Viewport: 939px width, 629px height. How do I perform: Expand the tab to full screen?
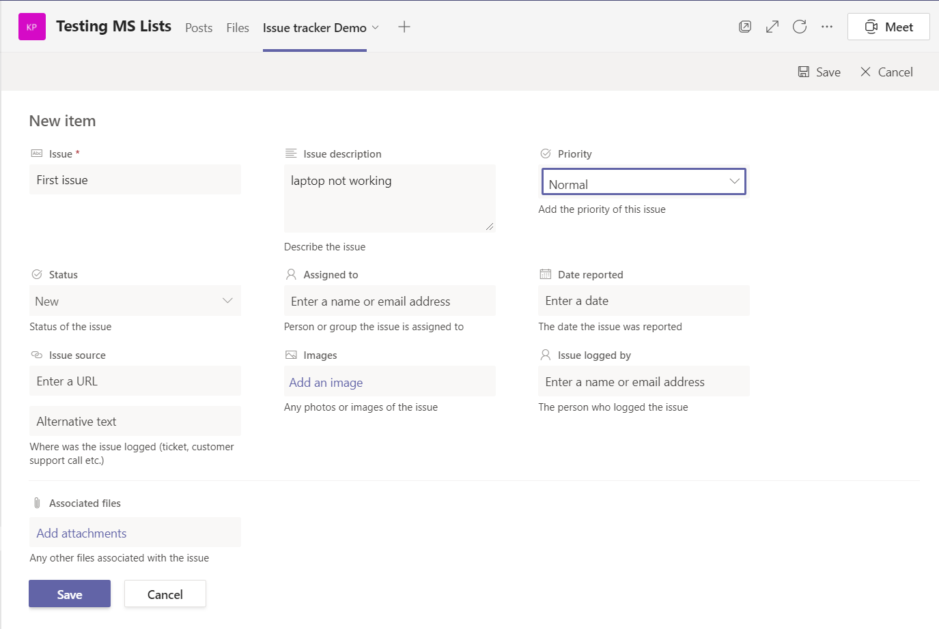click(772, 27)
